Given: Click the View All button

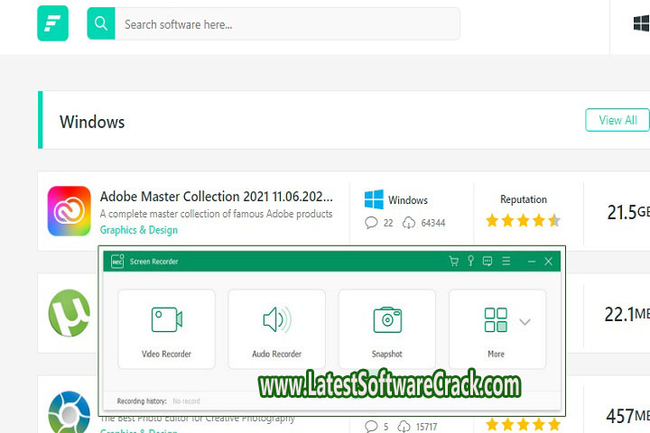Looking at the screenshot, I should point(617,120).
